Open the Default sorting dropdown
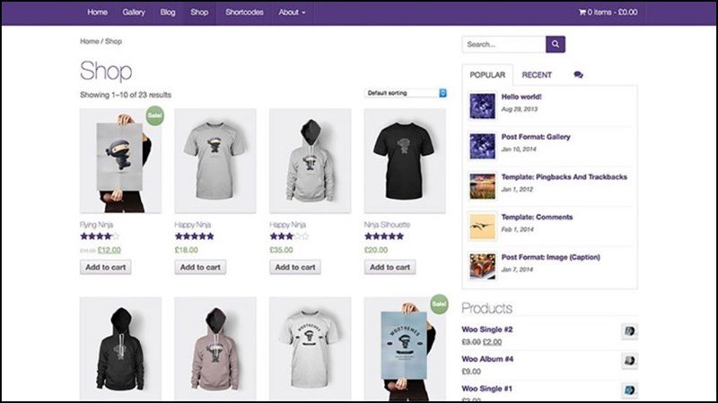 406,92
